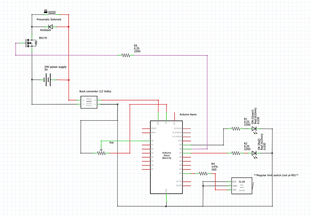Click the A0 analog pin label
The image size is (310, 217).
tap(152, 140)
